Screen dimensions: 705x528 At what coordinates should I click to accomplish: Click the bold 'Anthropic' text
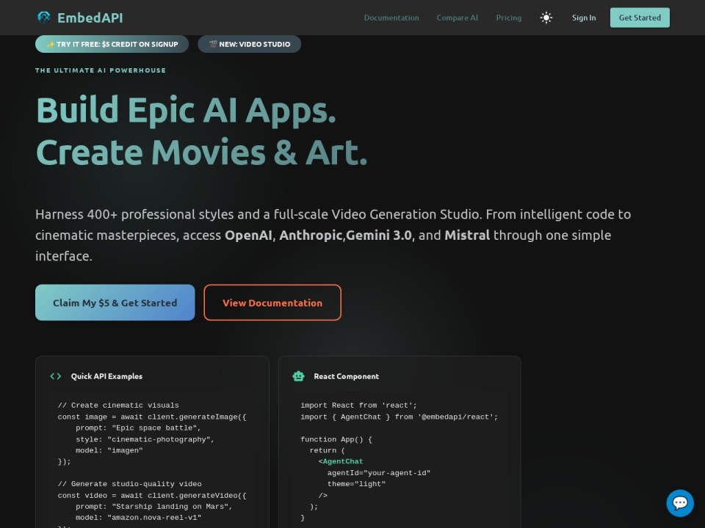(x=311, y=235)
